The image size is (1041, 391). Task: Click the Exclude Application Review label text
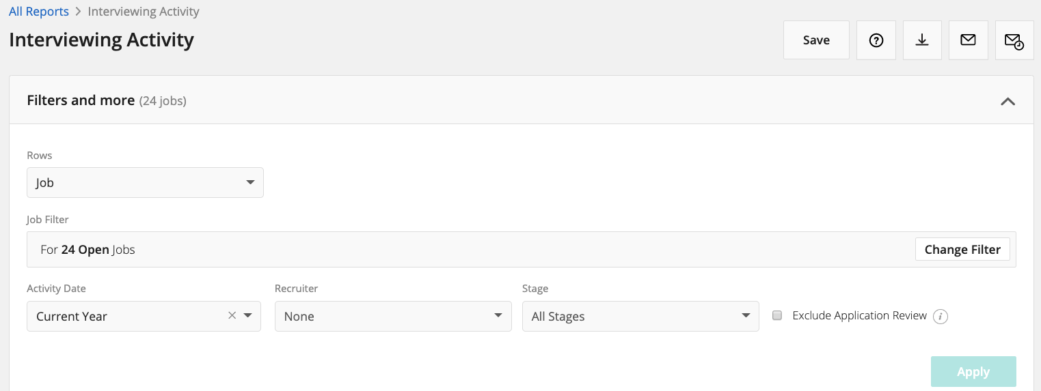[859, 315]
